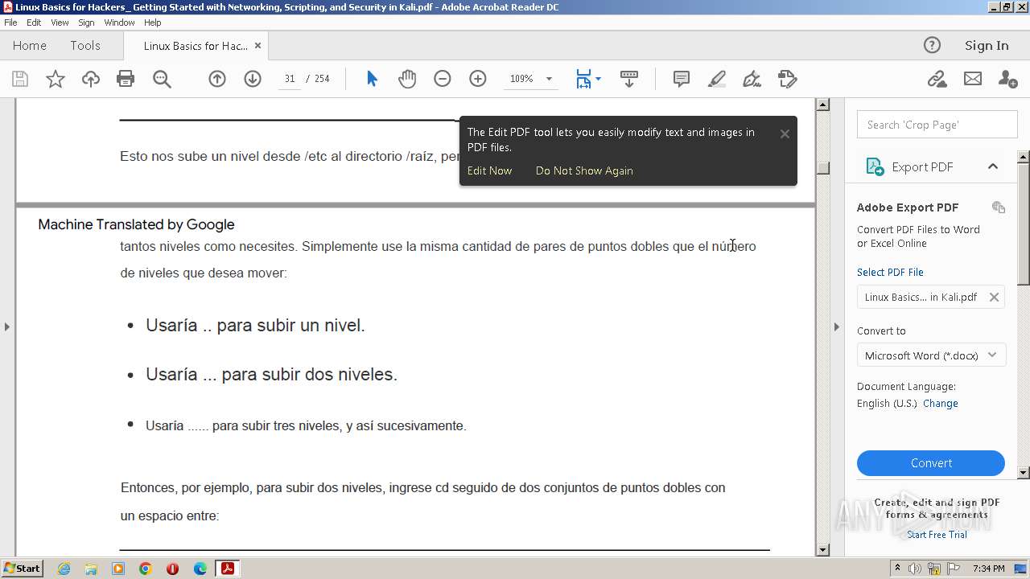
Task: Select the Highlight text pen tool
Action: (716, 79)
